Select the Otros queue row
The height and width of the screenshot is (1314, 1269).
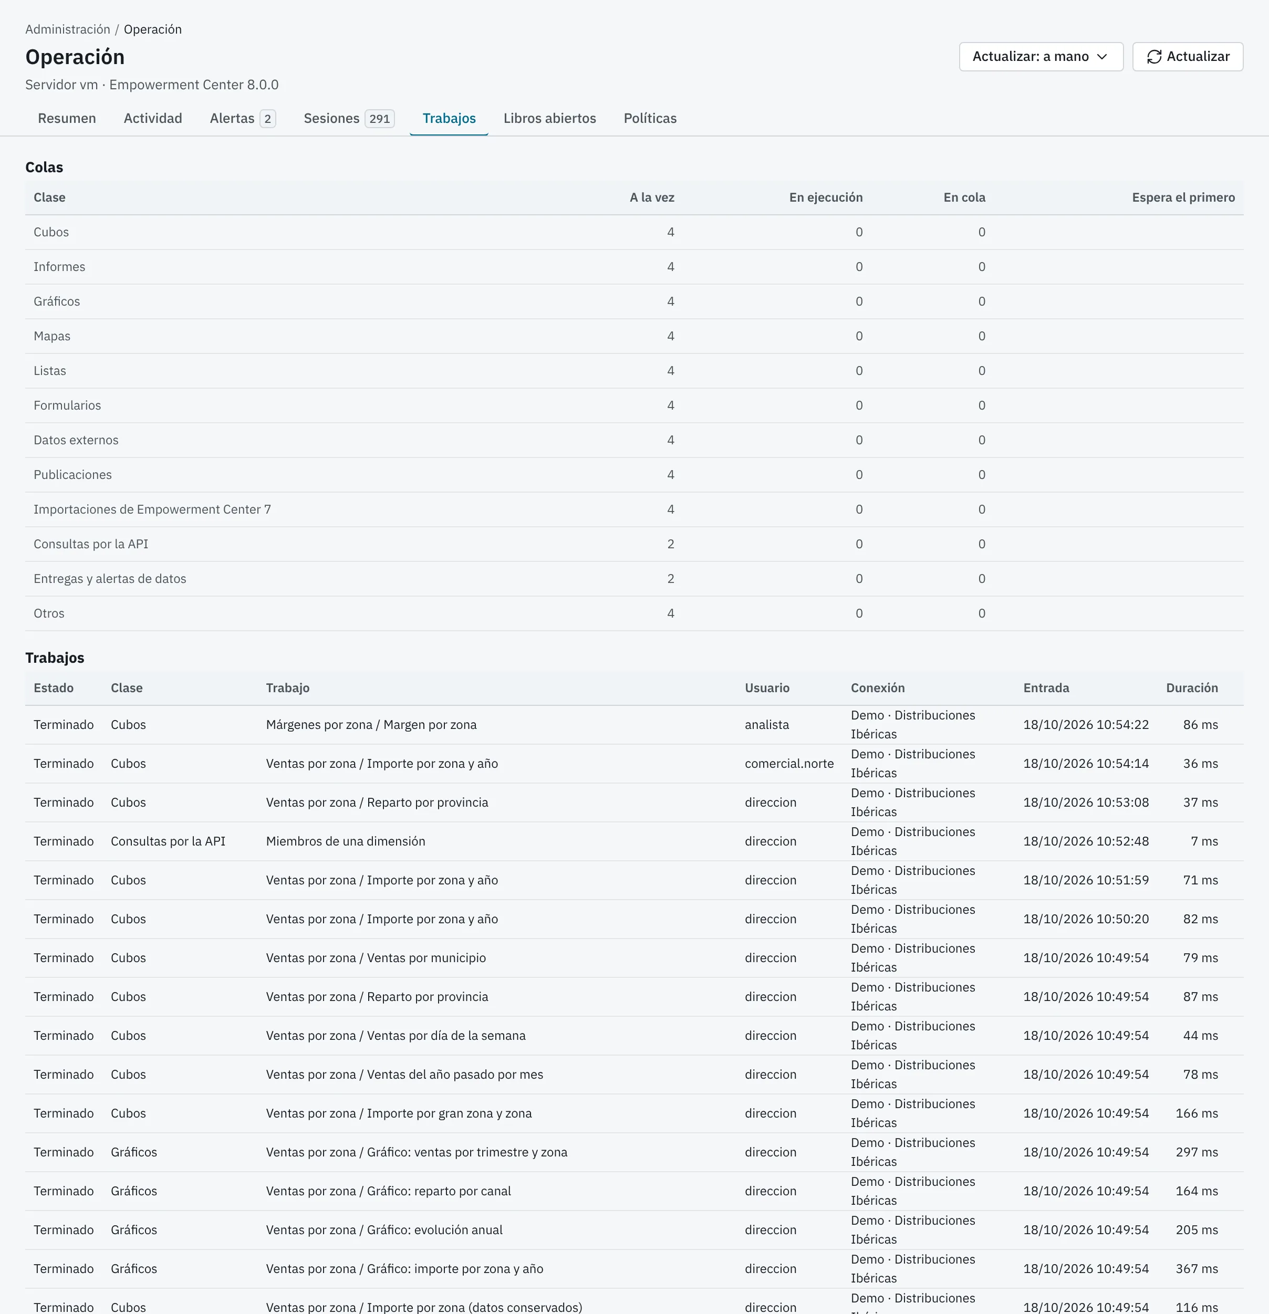click(x=634, y=613)
